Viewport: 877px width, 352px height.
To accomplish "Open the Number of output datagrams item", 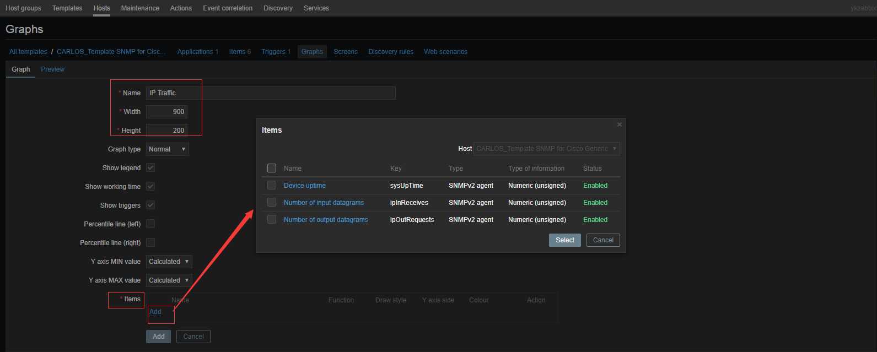I will click(326, 220).
